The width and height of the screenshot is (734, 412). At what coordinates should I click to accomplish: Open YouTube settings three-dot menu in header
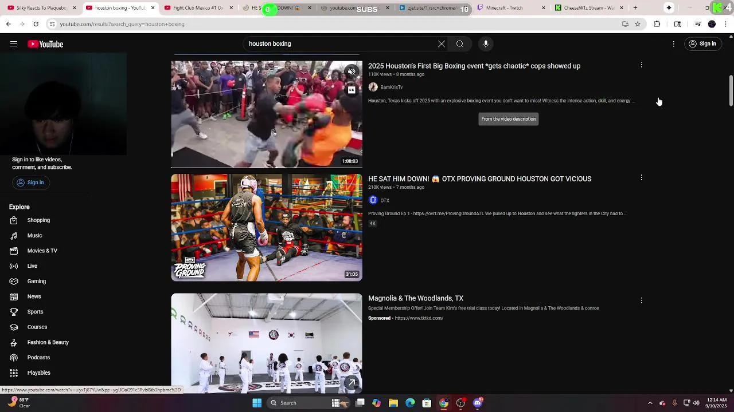(x=674, y=44)
